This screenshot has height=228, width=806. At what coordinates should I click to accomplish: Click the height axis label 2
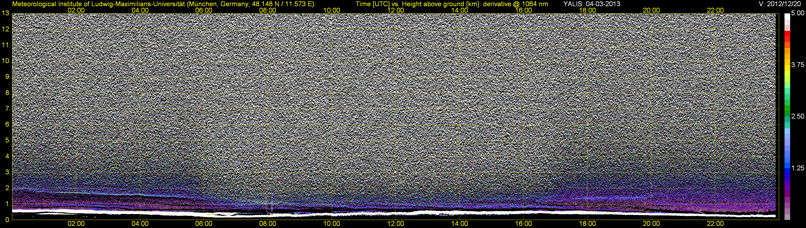coord(8,188)
